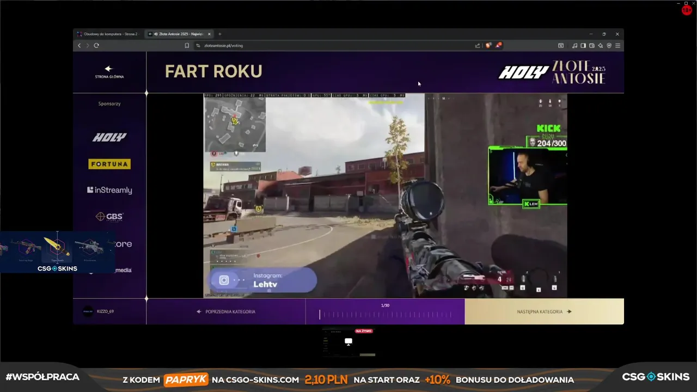Viewport: 697px width, 392px height.
Task: Click Następna Kategoria button
Action: tap(544, 312)
